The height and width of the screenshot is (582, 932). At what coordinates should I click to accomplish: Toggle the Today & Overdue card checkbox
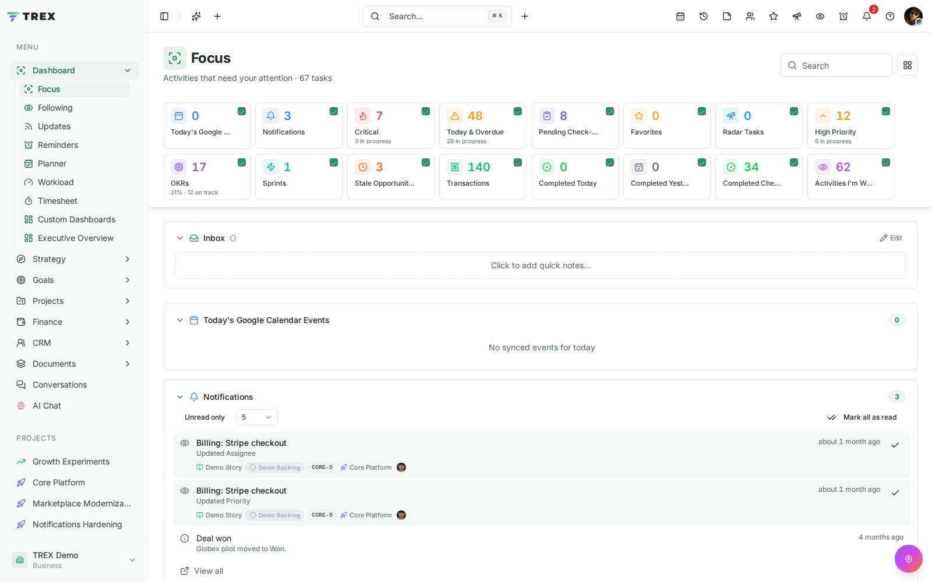518,111
